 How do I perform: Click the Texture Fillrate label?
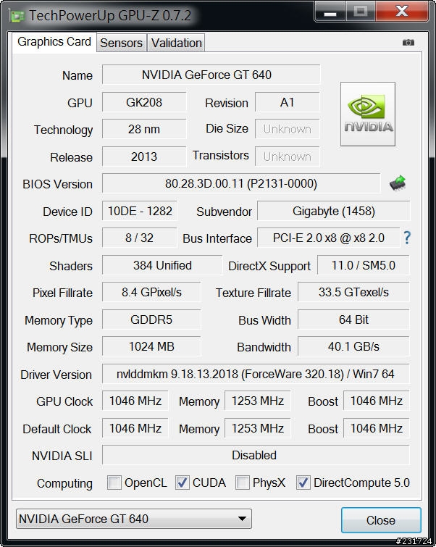pyautogui.click(x=253, y=293)
